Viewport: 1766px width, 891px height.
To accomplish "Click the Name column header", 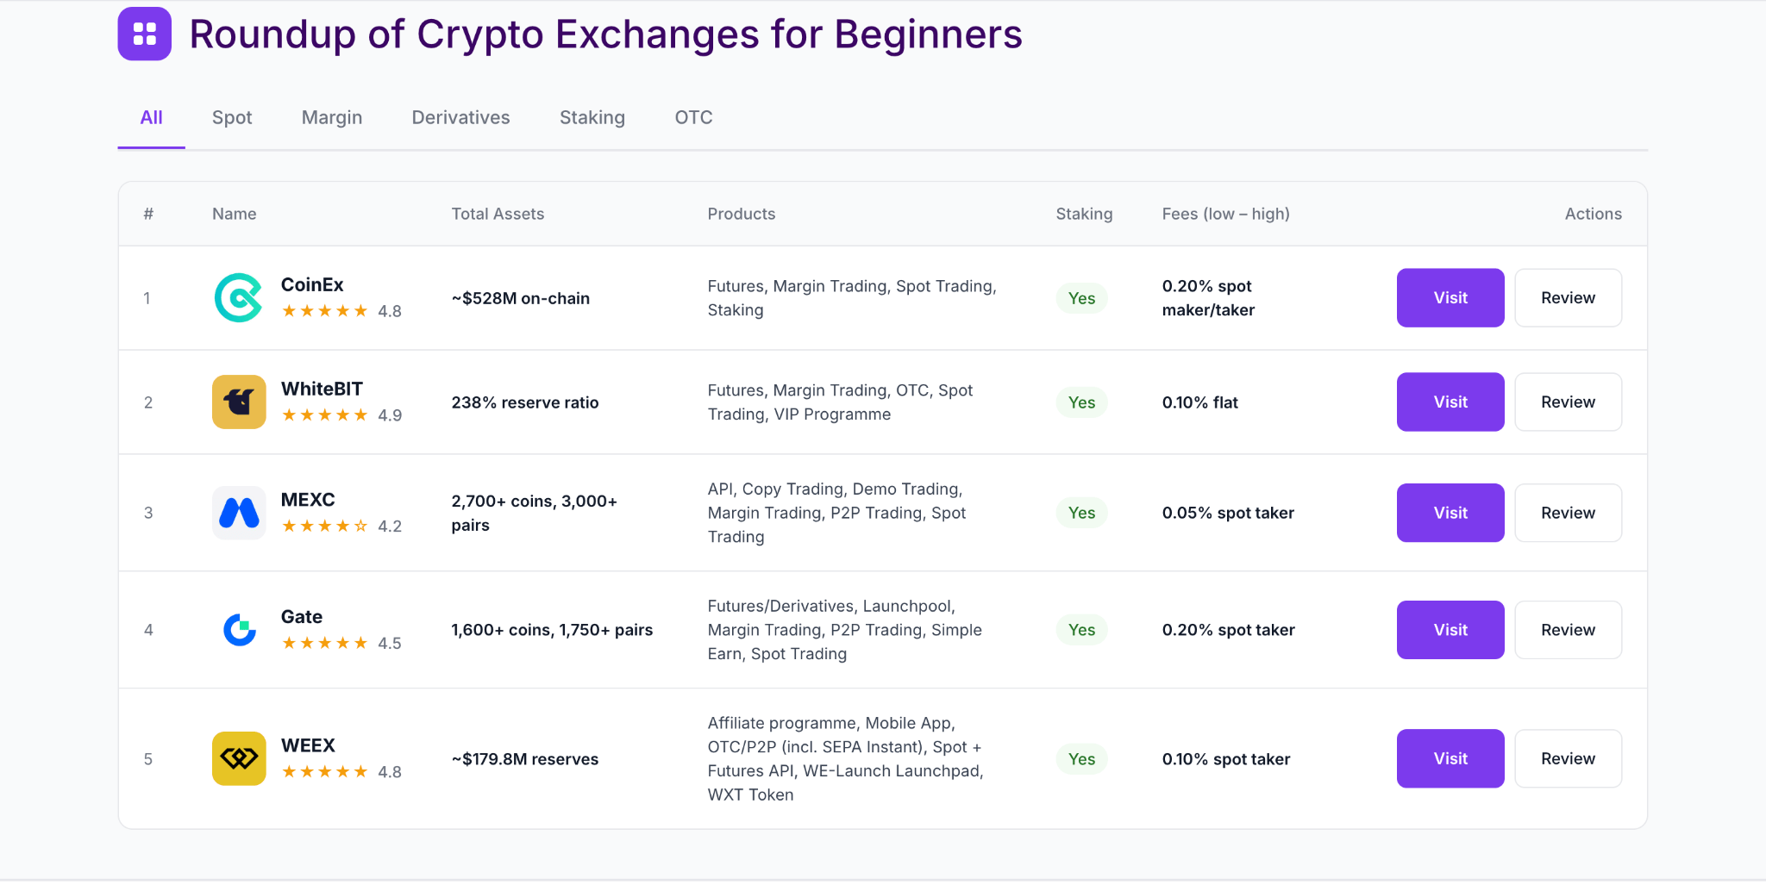I will tap(235, 214).
